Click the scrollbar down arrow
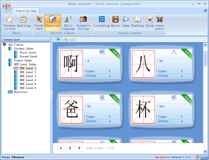This screenshot has width=209, height=160. [x=205, y=151]
